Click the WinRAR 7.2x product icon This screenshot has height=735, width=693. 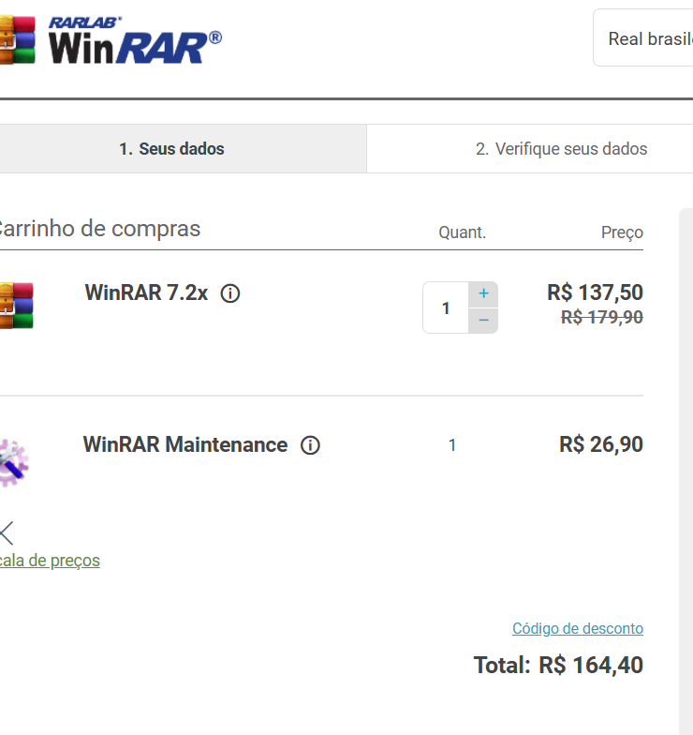click(17, 306)
